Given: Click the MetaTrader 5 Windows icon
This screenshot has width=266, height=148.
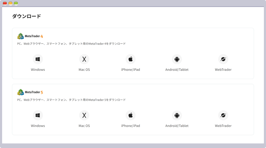Looking at the screenshot, I should coord(38,115).
